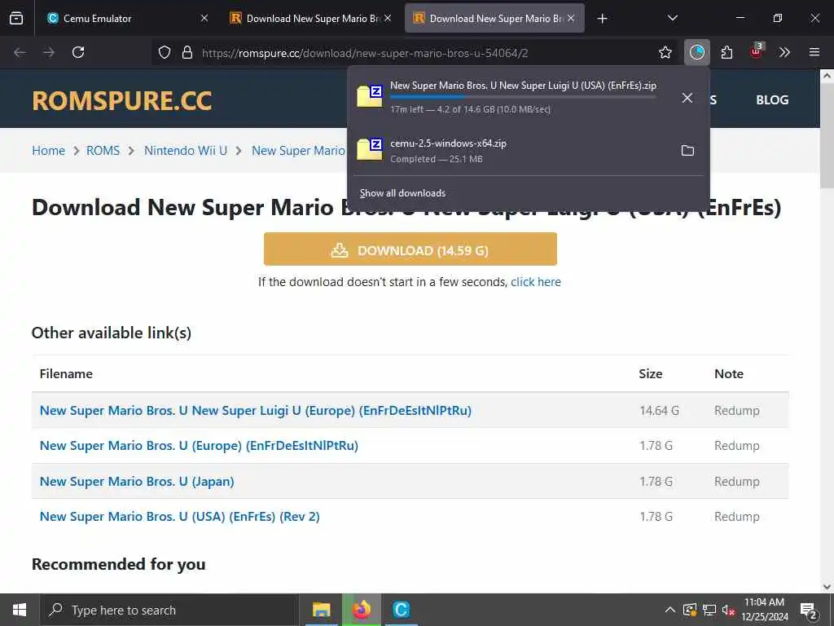
Task: Open Nintendo Wii U breadcrumb
Action: pyautogui.click(x=186, y=151)
